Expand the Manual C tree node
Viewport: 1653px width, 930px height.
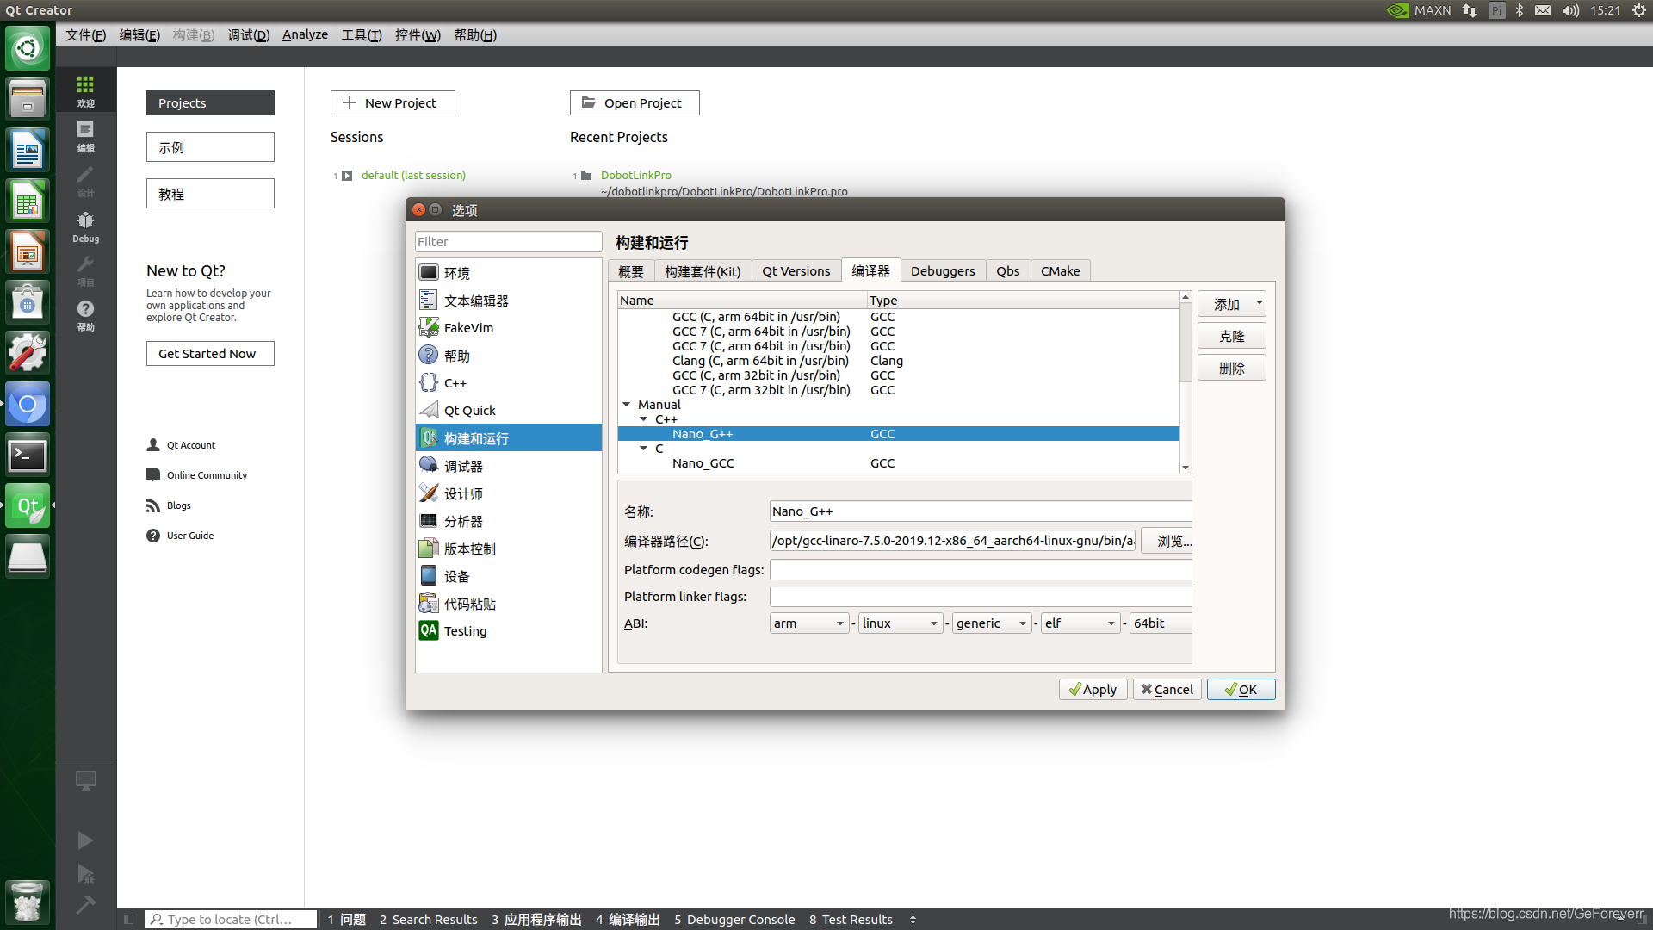644,449
